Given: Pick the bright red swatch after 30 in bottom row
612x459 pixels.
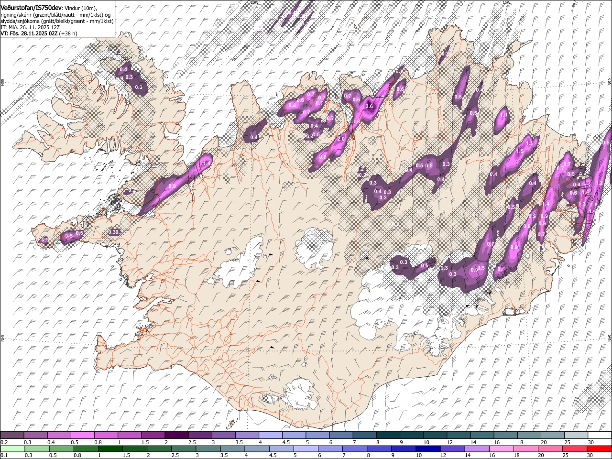Looking at the screenshot, I should (x=599, y=448).
